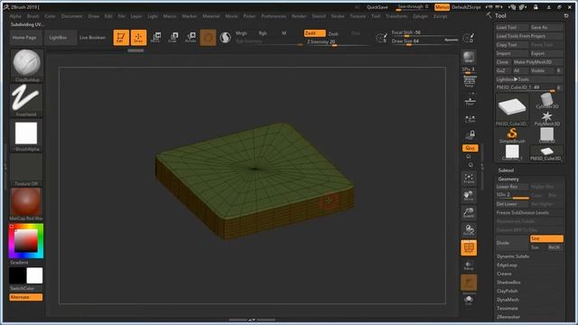Click the dynamic brush icon right of Draw Size
The height and width of the screenshot is (325, 578).
(469, 38)
